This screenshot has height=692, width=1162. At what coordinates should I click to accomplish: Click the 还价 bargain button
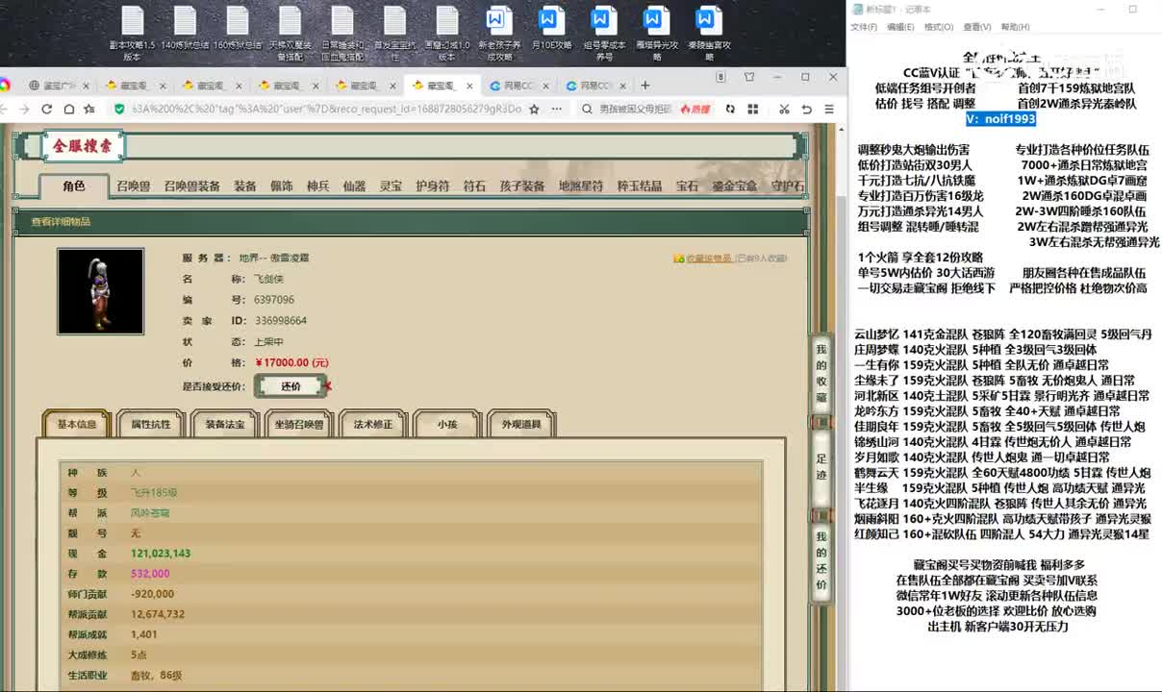[x=290, y=386]
